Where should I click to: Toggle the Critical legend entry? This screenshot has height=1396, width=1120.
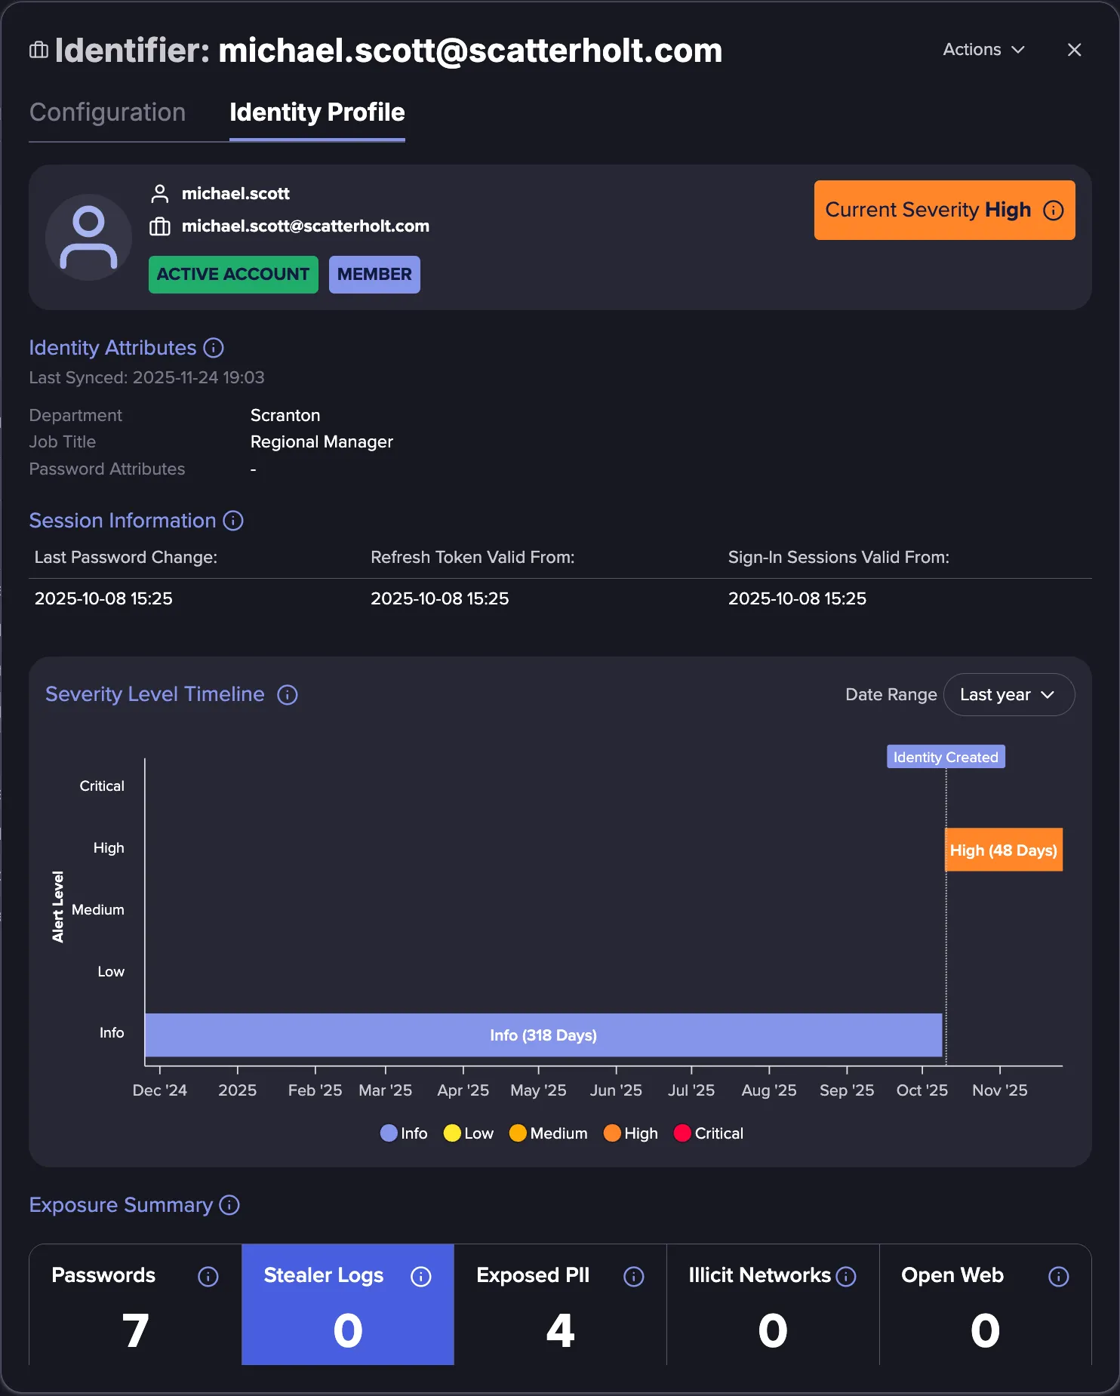709,1133
